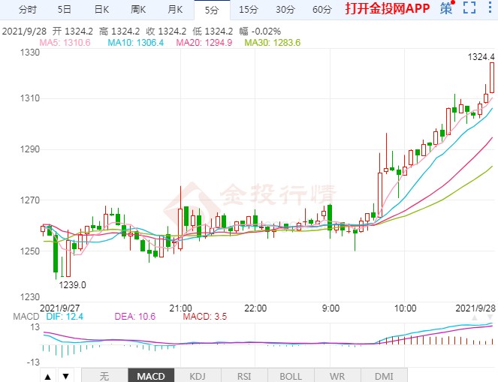Enable the KDJ indicator

coord(198,375)
